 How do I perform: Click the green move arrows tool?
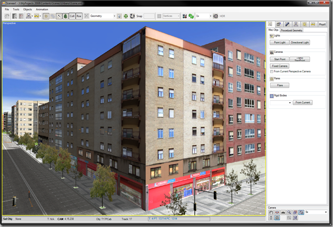coord(126,16)
